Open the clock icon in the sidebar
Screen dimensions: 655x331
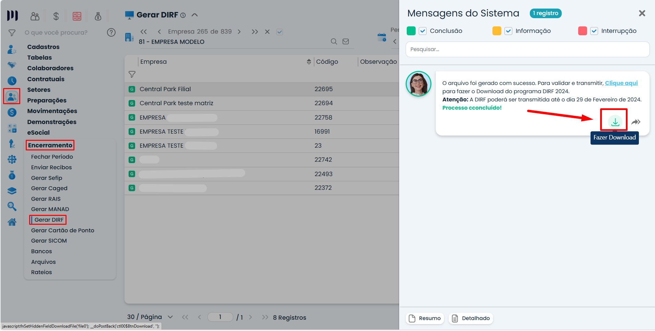click(12, 81)
